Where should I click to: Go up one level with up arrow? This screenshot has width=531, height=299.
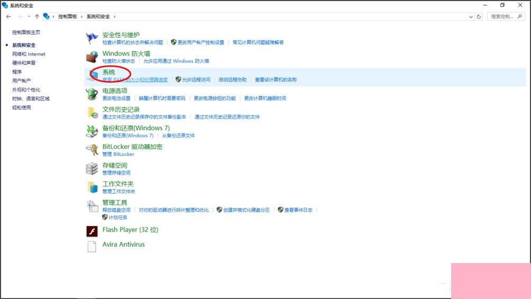[37, 16]
